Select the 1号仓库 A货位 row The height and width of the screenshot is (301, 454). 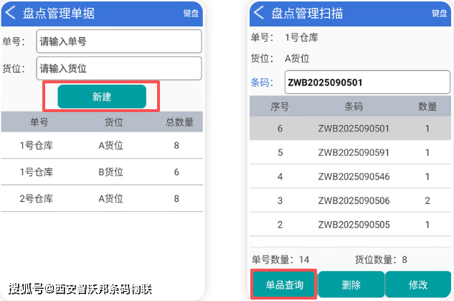coord(102,145)
